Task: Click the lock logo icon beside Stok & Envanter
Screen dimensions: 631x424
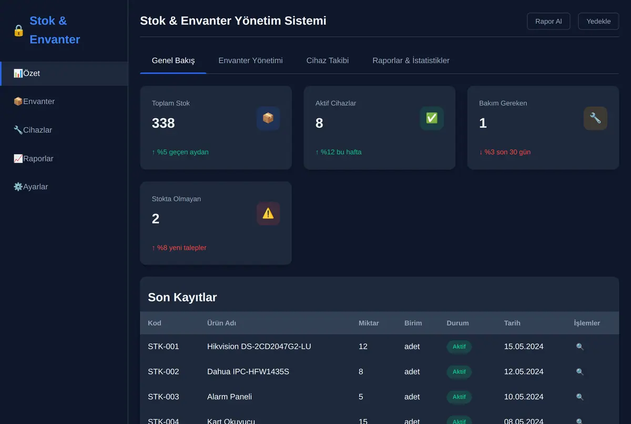Action: (x=18, y=31)
